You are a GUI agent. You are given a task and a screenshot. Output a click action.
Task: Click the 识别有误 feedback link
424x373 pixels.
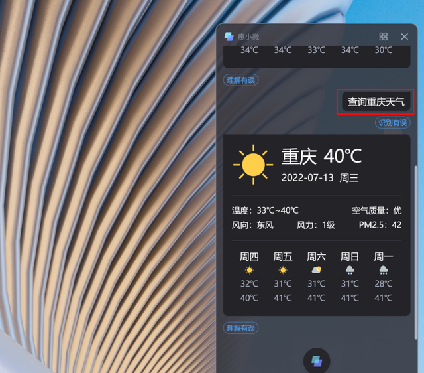393,123
